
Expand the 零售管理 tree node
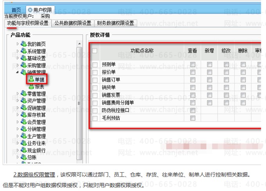coord(18,94)
